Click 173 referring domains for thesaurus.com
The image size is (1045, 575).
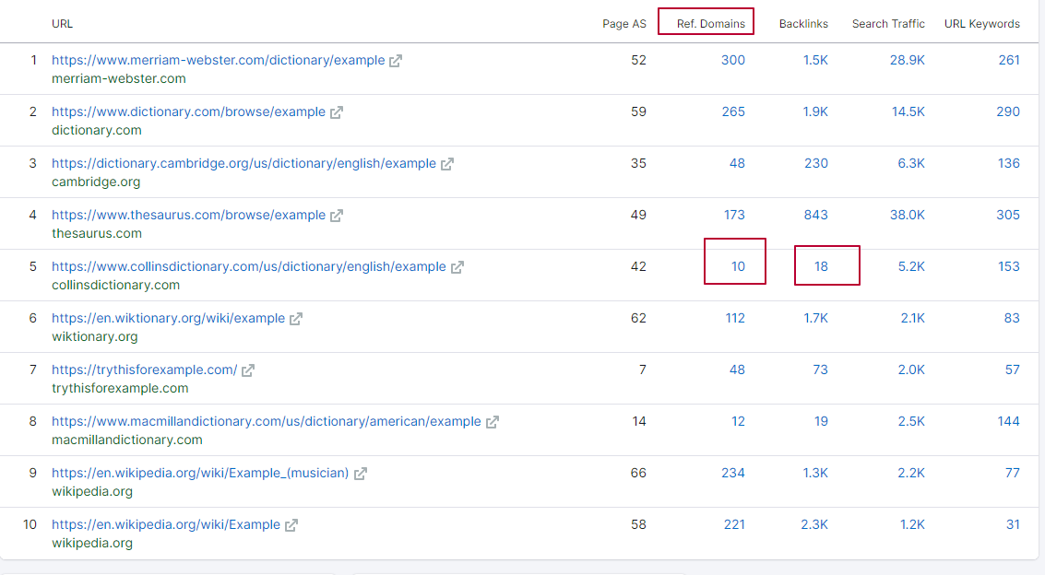coord(734,215)
